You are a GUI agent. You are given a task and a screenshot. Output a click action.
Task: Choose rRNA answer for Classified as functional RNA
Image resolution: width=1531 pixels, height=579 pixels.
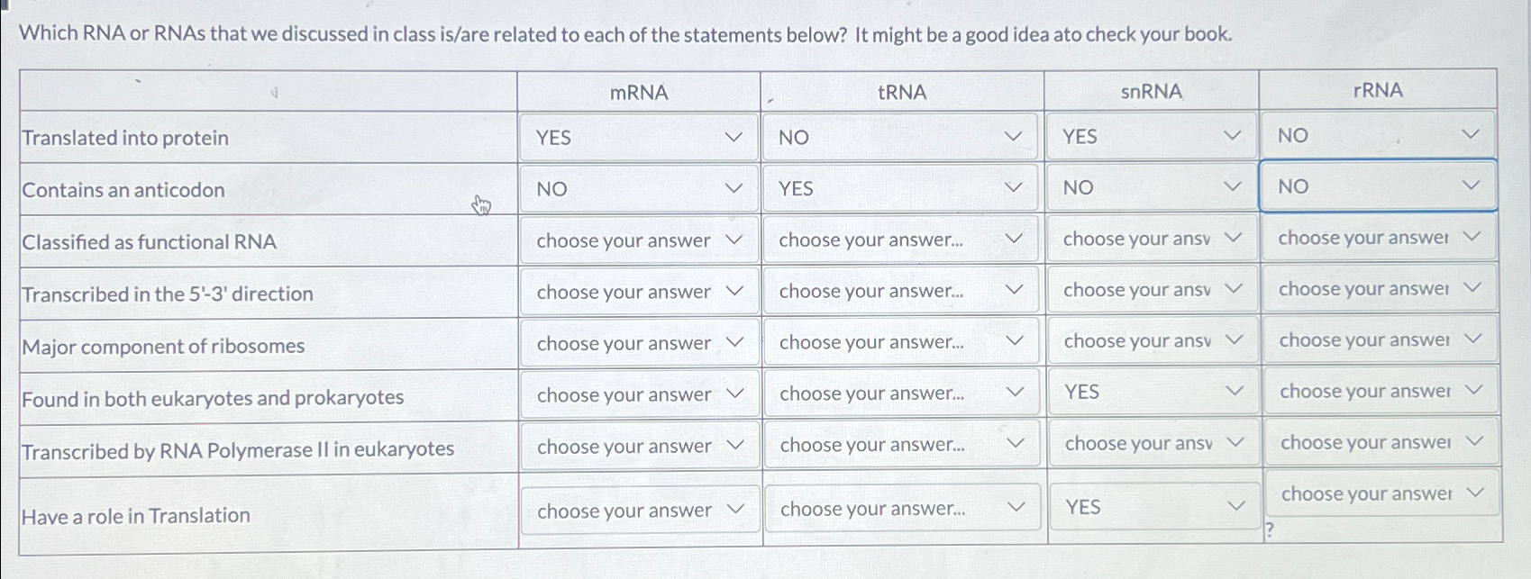[1379, 238]
